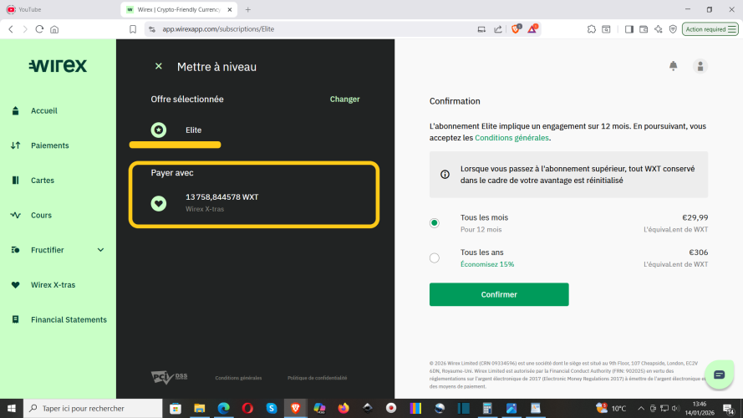
Task: Open the Brave VPN shield icon
Action: pyautogui.click(x=673, y=29)
